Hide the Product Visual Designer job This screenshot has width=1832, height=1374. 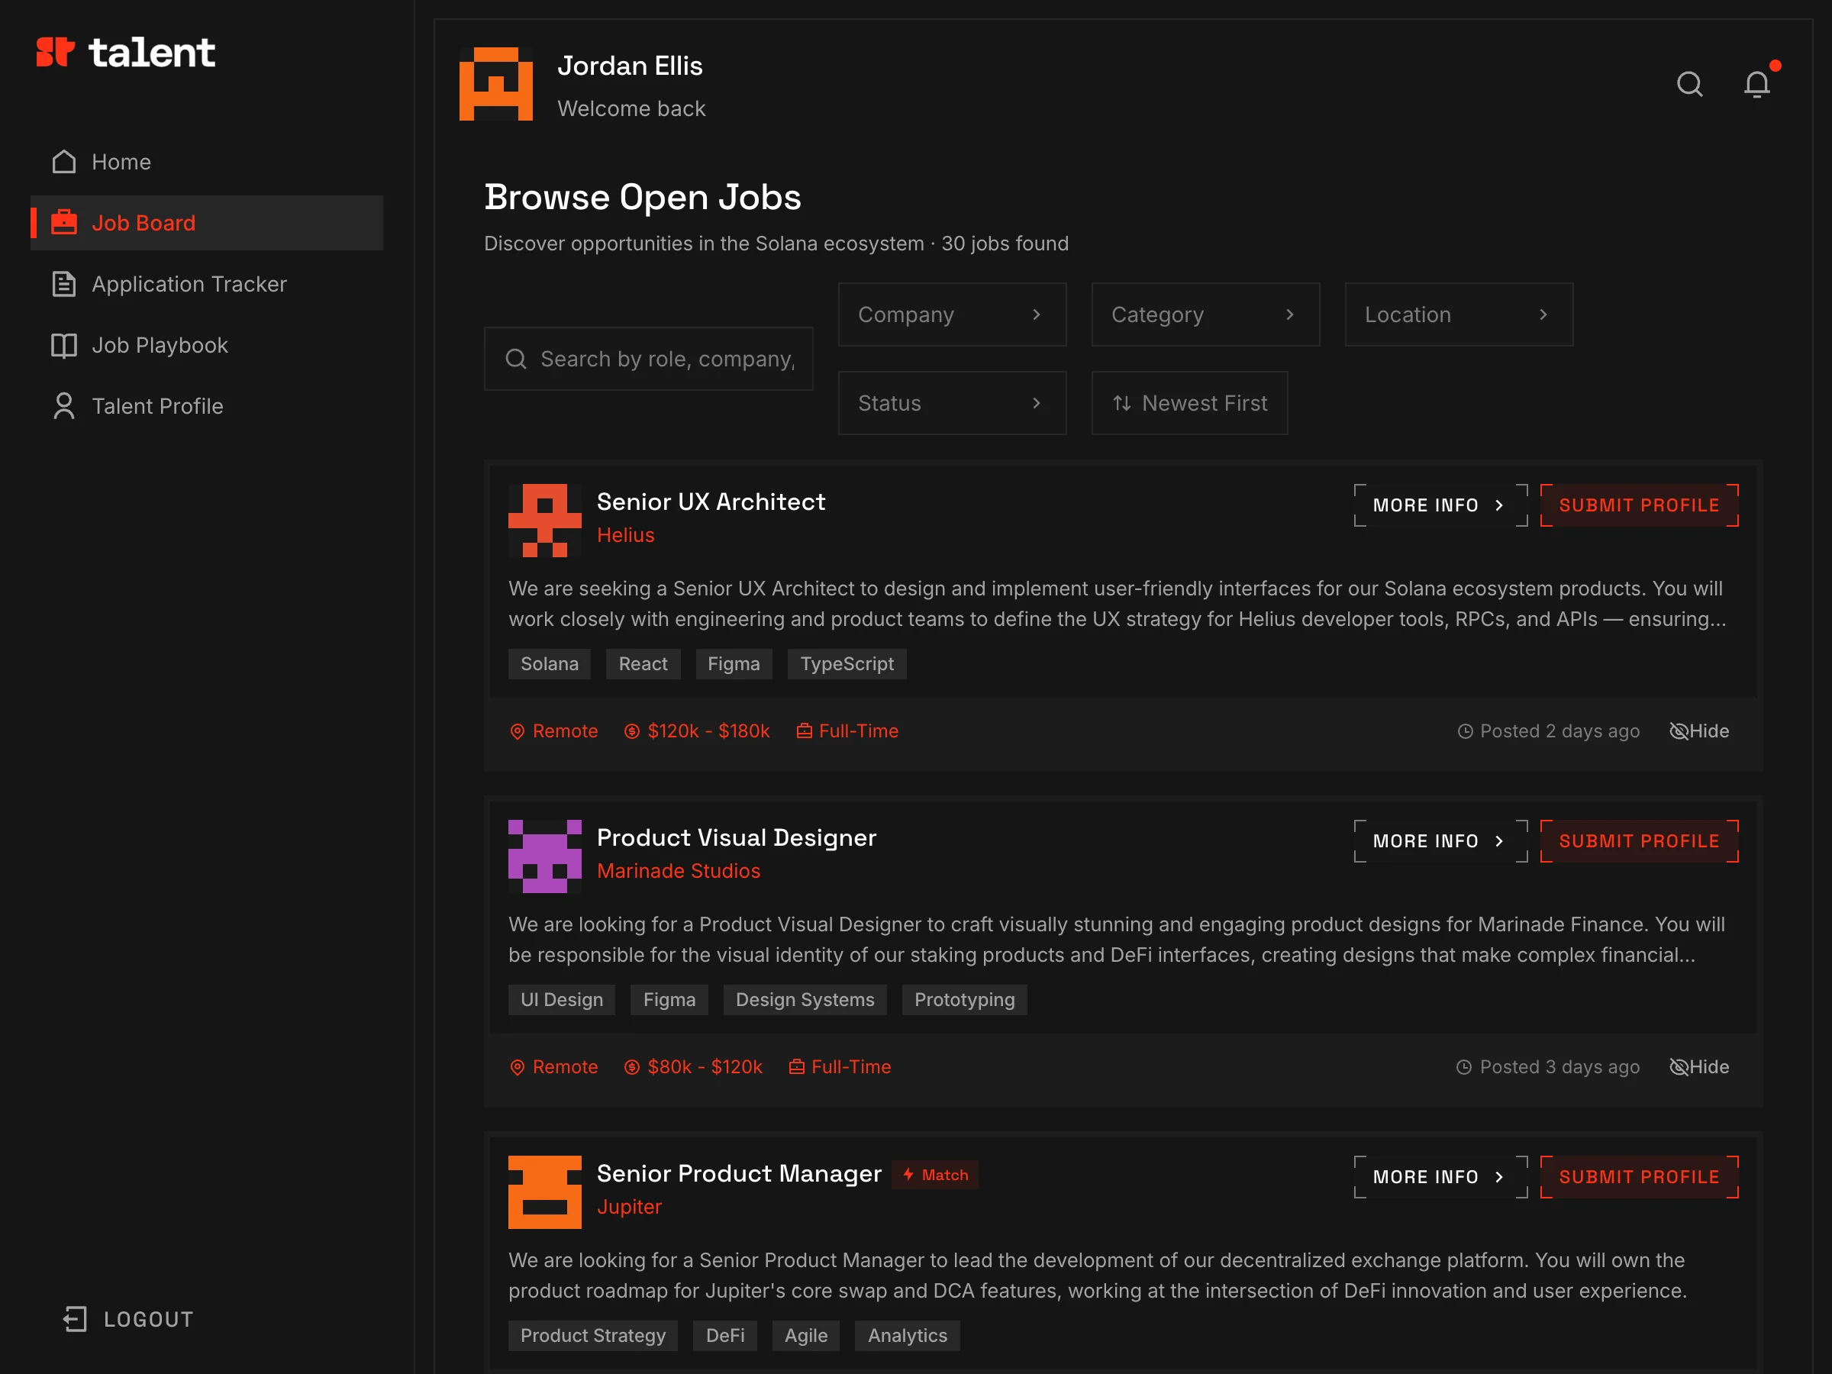pyautogui.click(x=1699, y=1066)
